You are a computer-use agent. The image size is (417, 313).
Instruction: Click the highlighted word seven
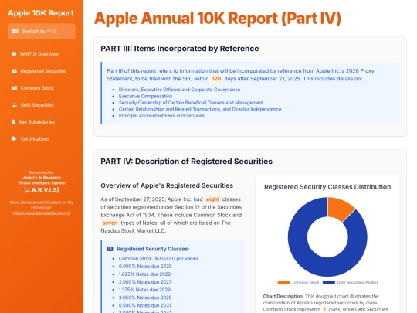pos(110,223)
